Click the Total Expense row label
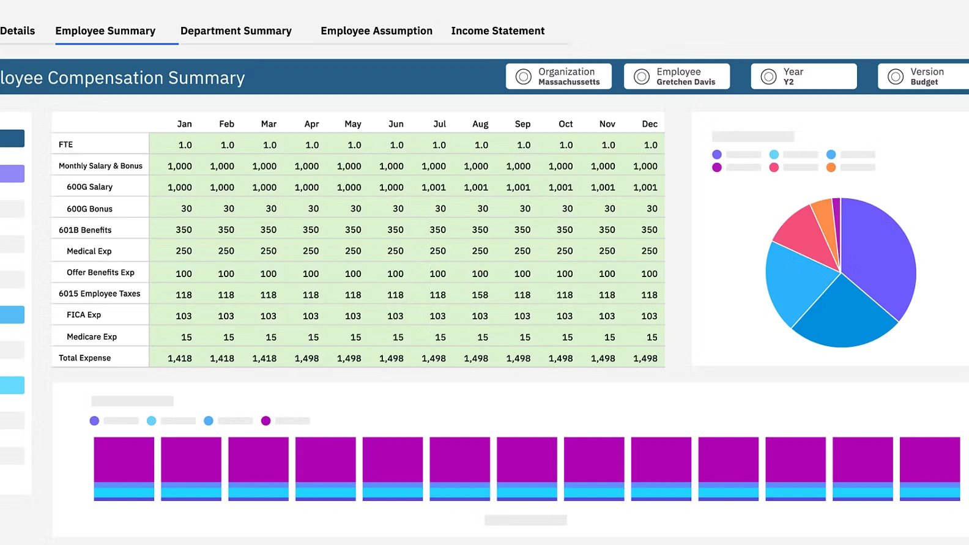 coord(85,358)
